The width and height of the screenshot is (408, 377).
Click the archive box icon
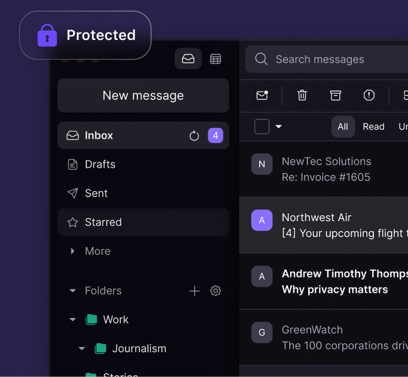point(335,95)
